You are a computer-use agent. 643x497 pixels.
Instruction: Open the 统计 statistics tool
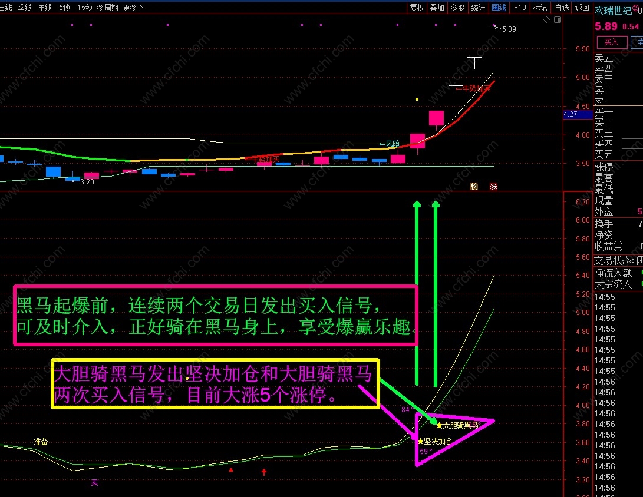click(x=478, y=8)
